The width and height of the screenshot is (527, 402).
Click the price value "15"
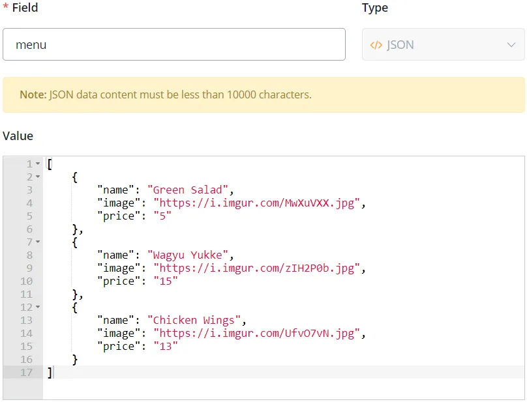(x=166, y=281)
